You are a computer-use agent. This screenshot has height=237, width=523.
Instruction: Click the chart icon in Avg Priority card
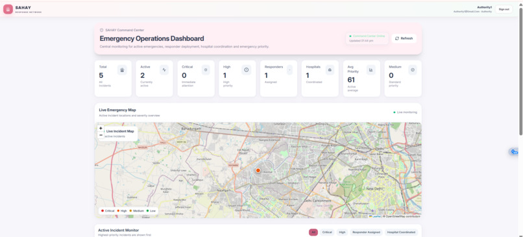click(x=371, y=69)
